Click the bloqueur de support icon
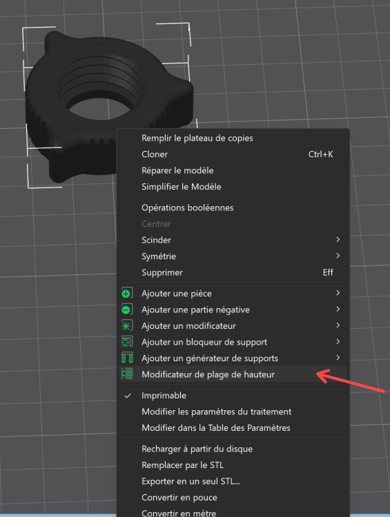The height and width of the screenshot is (517, 390). (x=127, y=342)
